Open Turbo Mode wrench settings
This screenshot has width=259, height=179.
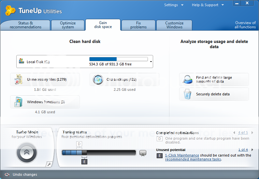click(x=49, y=164)
